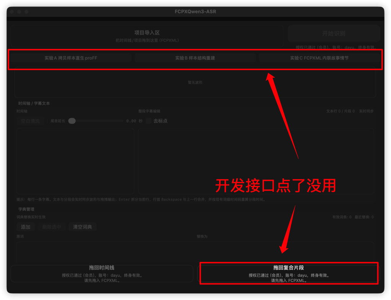This screenshot has height=300, width=391.
Task: Click the 替换为 column header
Action: pyautogui.click(x=202, y=236)
